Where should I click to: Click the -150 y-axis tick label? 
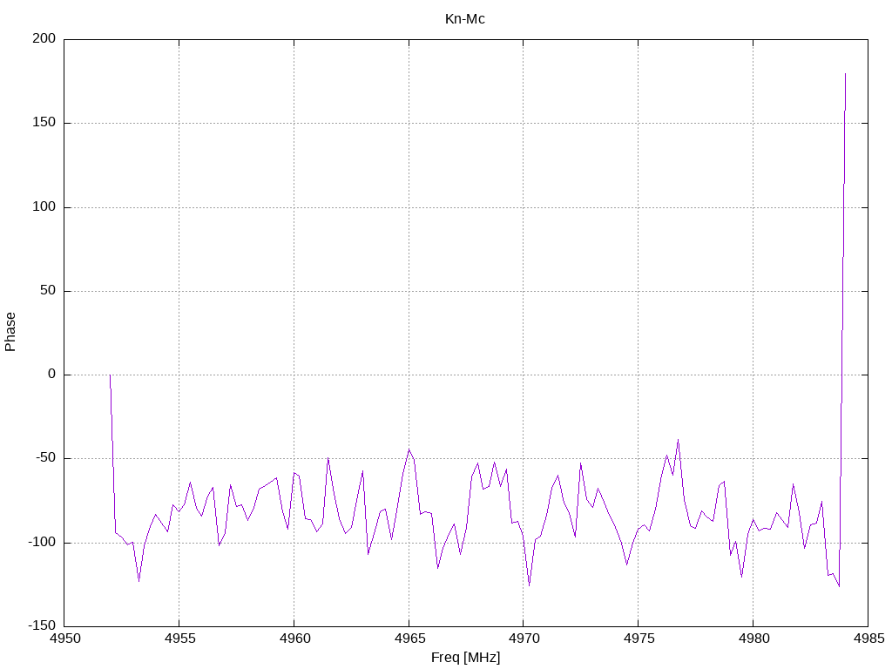tap(42, 625)
